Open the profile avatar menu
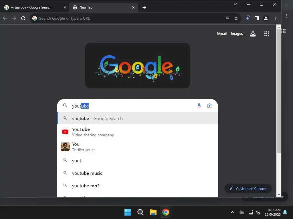 click(x=266, y=18)
